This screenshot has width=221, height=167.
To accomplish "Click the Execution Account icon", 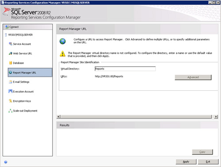I will (10, 91).
